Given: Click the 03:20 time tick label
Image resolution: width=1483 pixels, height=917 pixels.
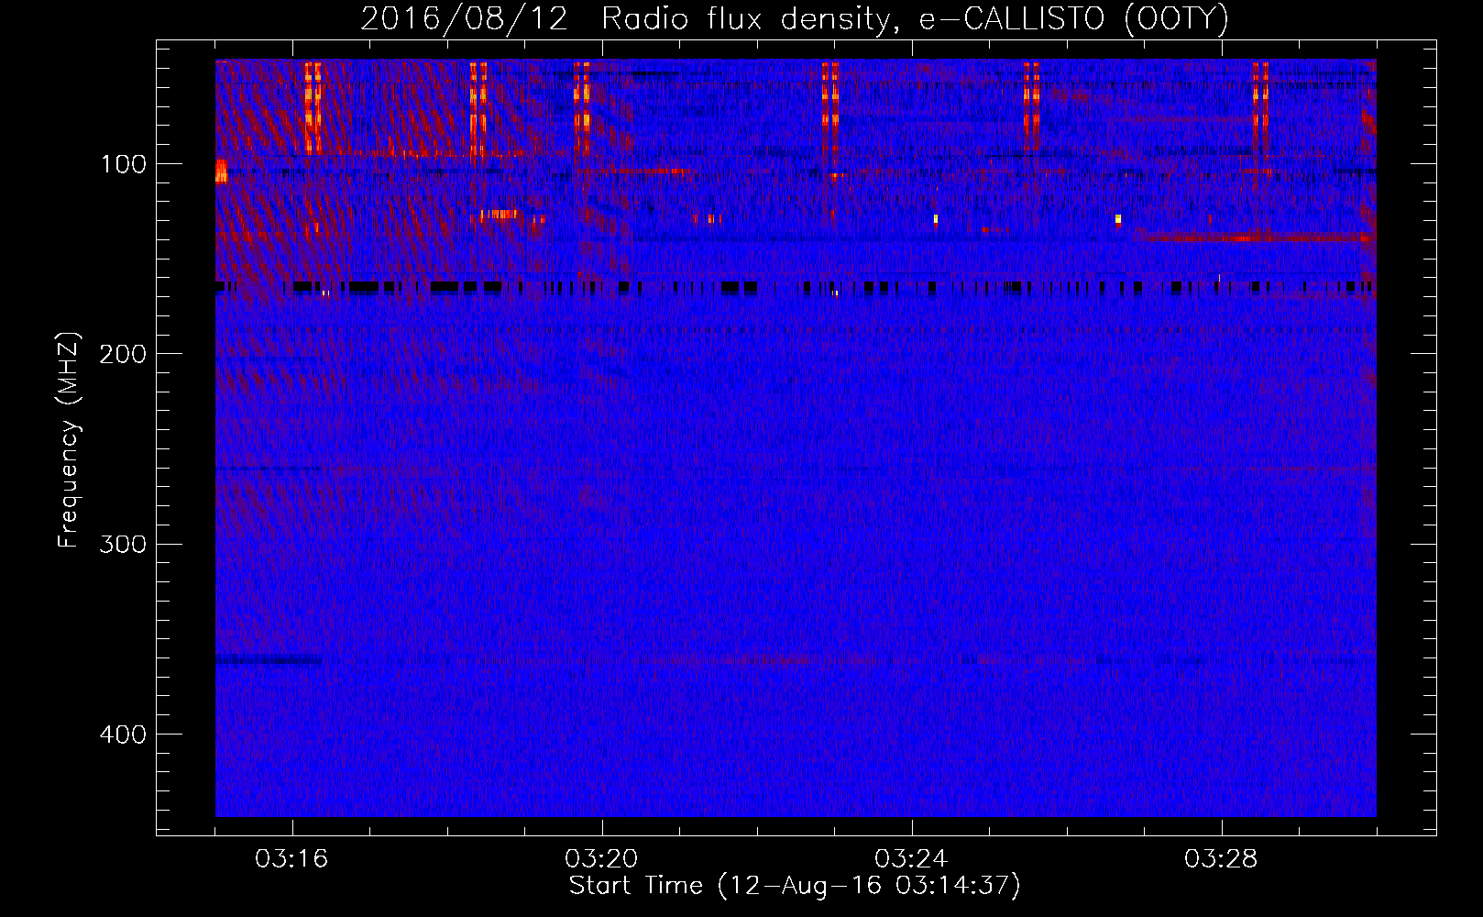Looking at the screenshot, I should click(x=601, y=859).
